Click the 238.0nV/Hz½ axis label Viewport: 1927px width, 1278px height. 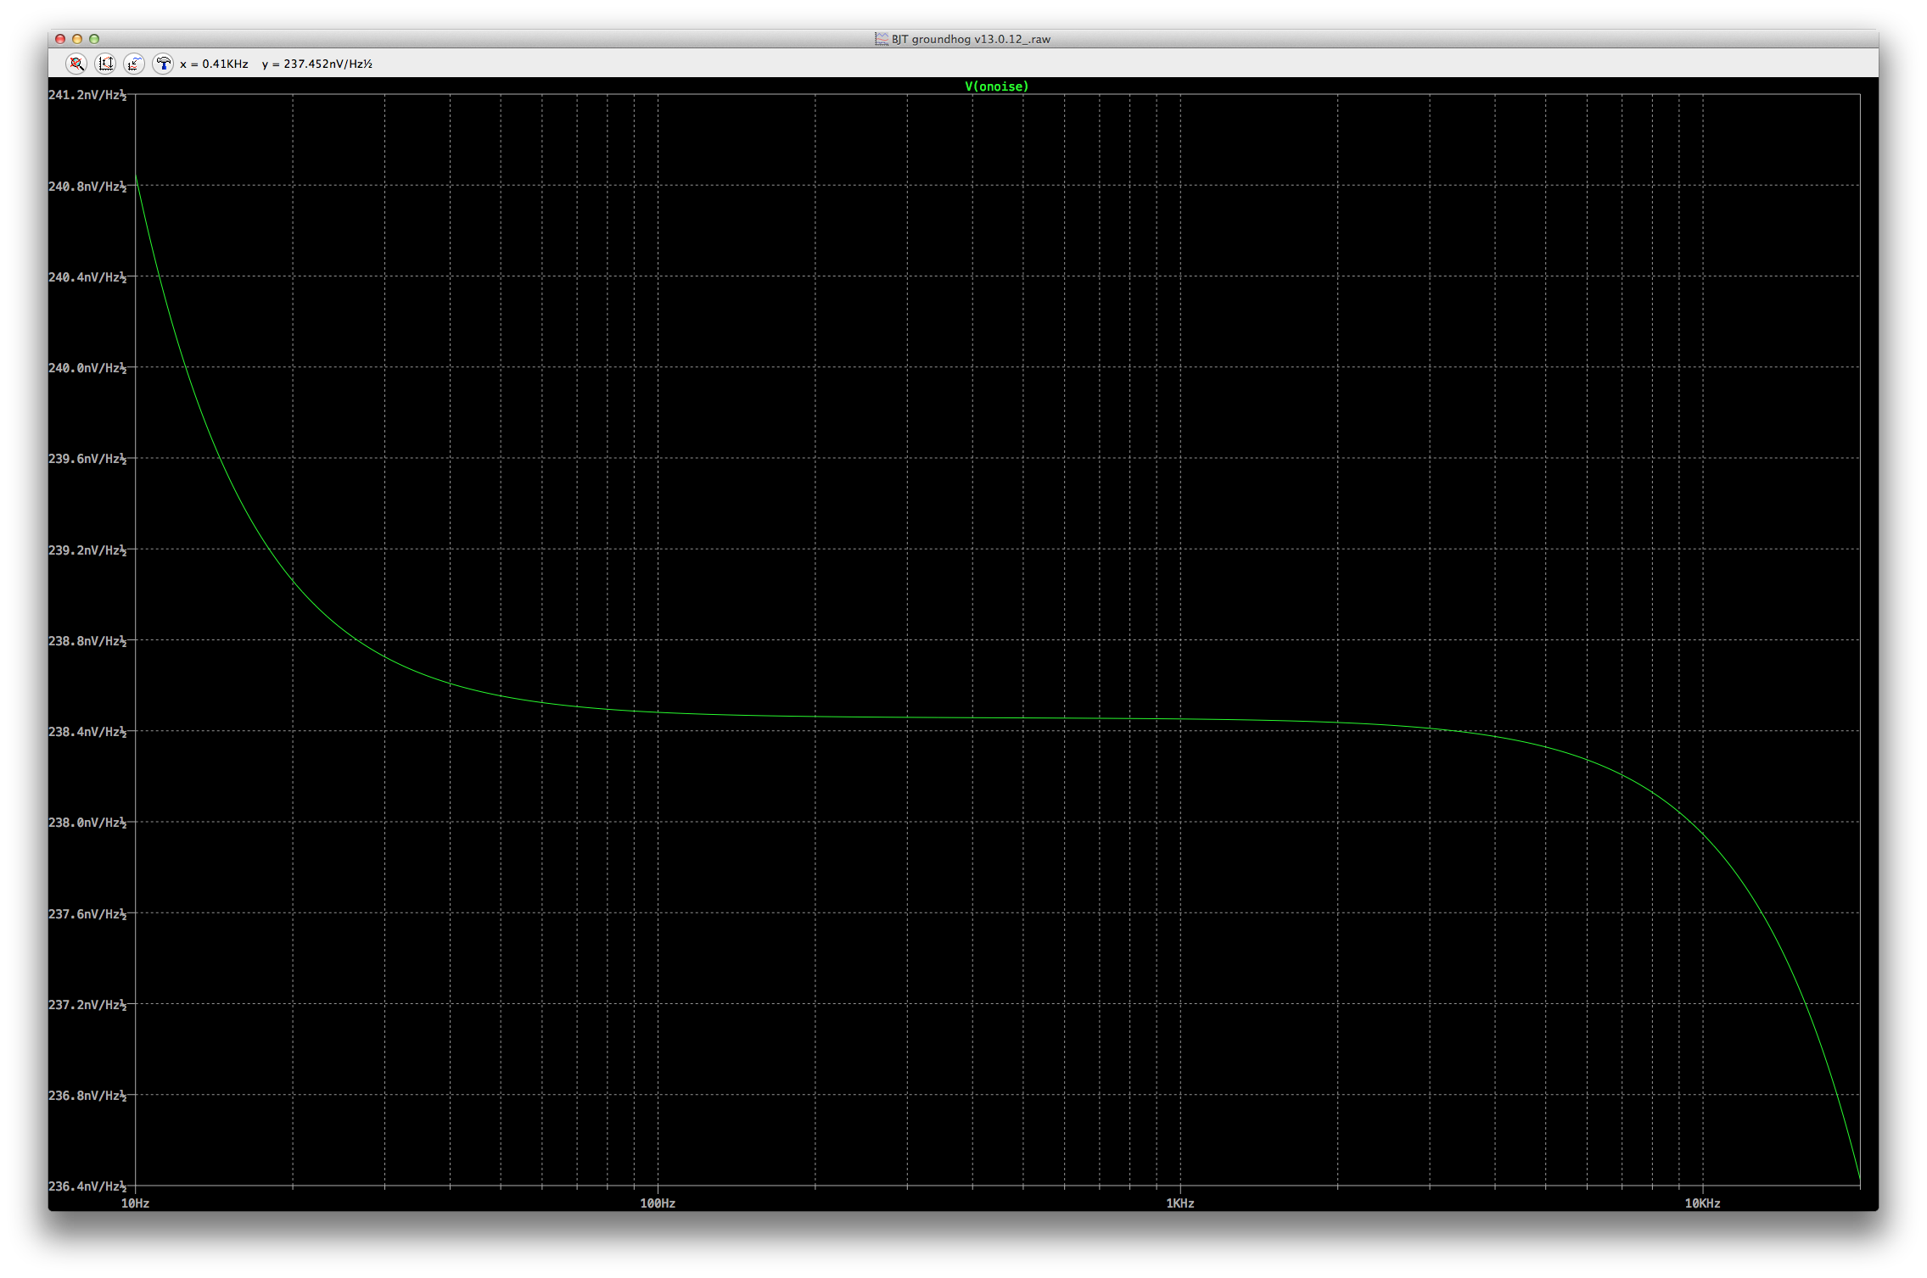pyautogui.click(x=87, y=823)
